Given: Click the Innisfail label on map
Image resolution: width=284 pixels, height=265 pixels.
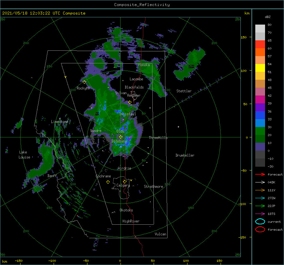Looking at the screenshot, I should [127, 114].
